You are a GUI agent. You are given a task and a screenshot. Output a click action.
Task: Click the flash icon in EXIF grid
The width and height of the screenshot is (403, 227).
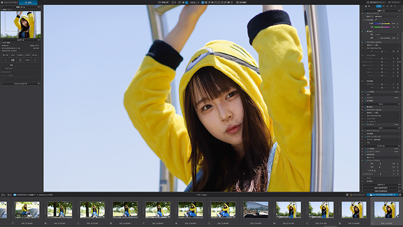[x=20, y=60]
